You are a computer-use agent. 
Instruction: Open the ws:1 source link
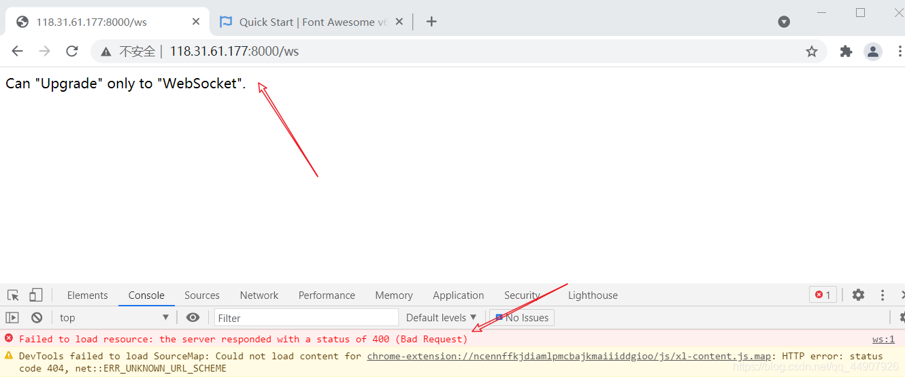coord(883,339)
